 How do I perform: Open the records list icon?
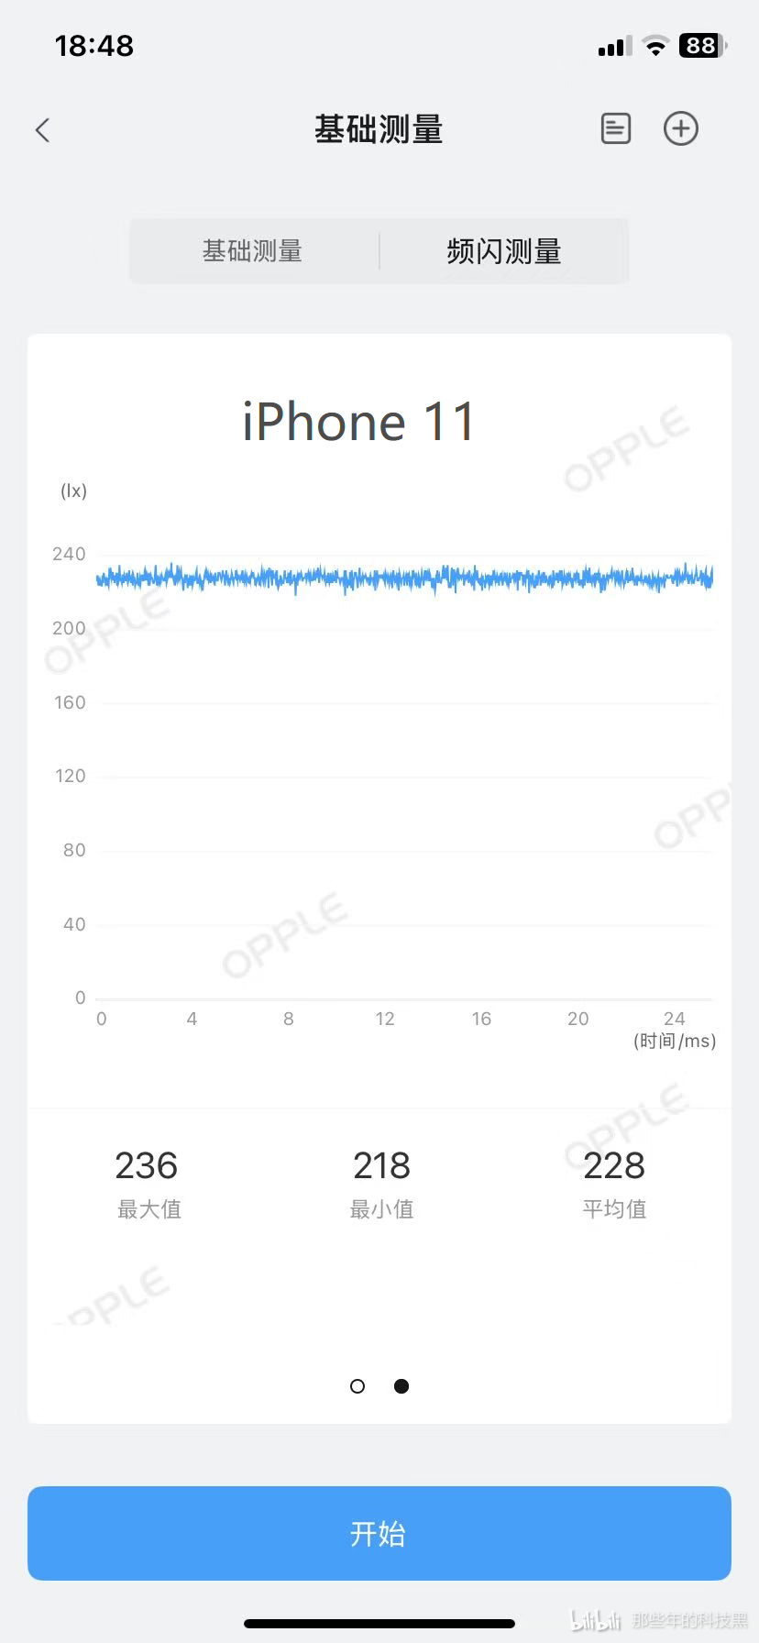coord(616,128)
